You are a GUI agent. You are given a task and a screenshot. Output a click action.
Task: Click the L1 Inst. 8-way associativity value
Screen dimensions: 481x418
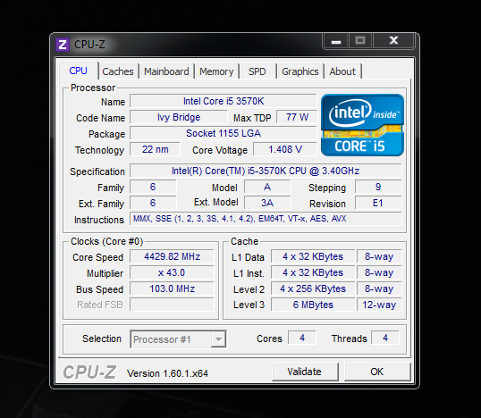coord(379,272)
